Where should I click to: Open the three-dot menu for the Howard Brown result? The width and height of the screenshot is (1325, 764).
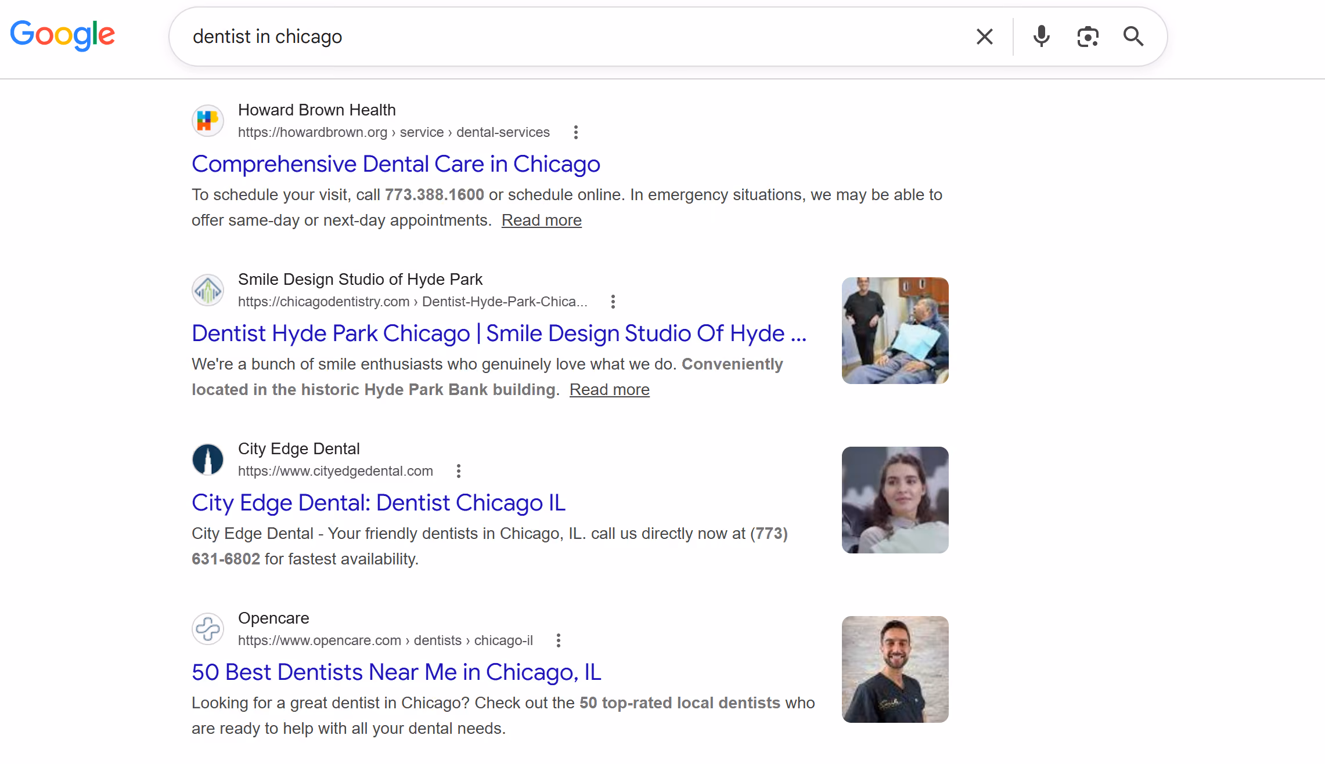576,132
